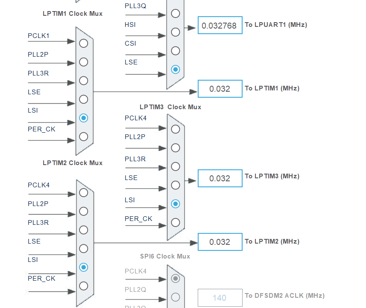
Task: Select PCLK4 on LPTIM3 Clock Mux
Action: point(175,129)
